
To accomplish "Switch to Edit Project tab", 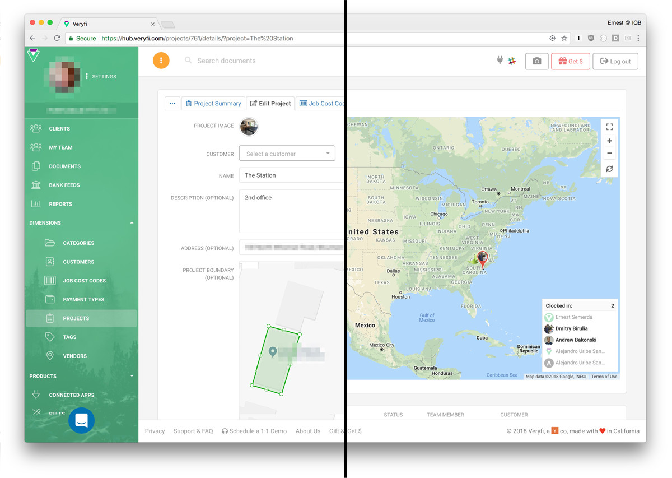I will click(x=270, y=103).
